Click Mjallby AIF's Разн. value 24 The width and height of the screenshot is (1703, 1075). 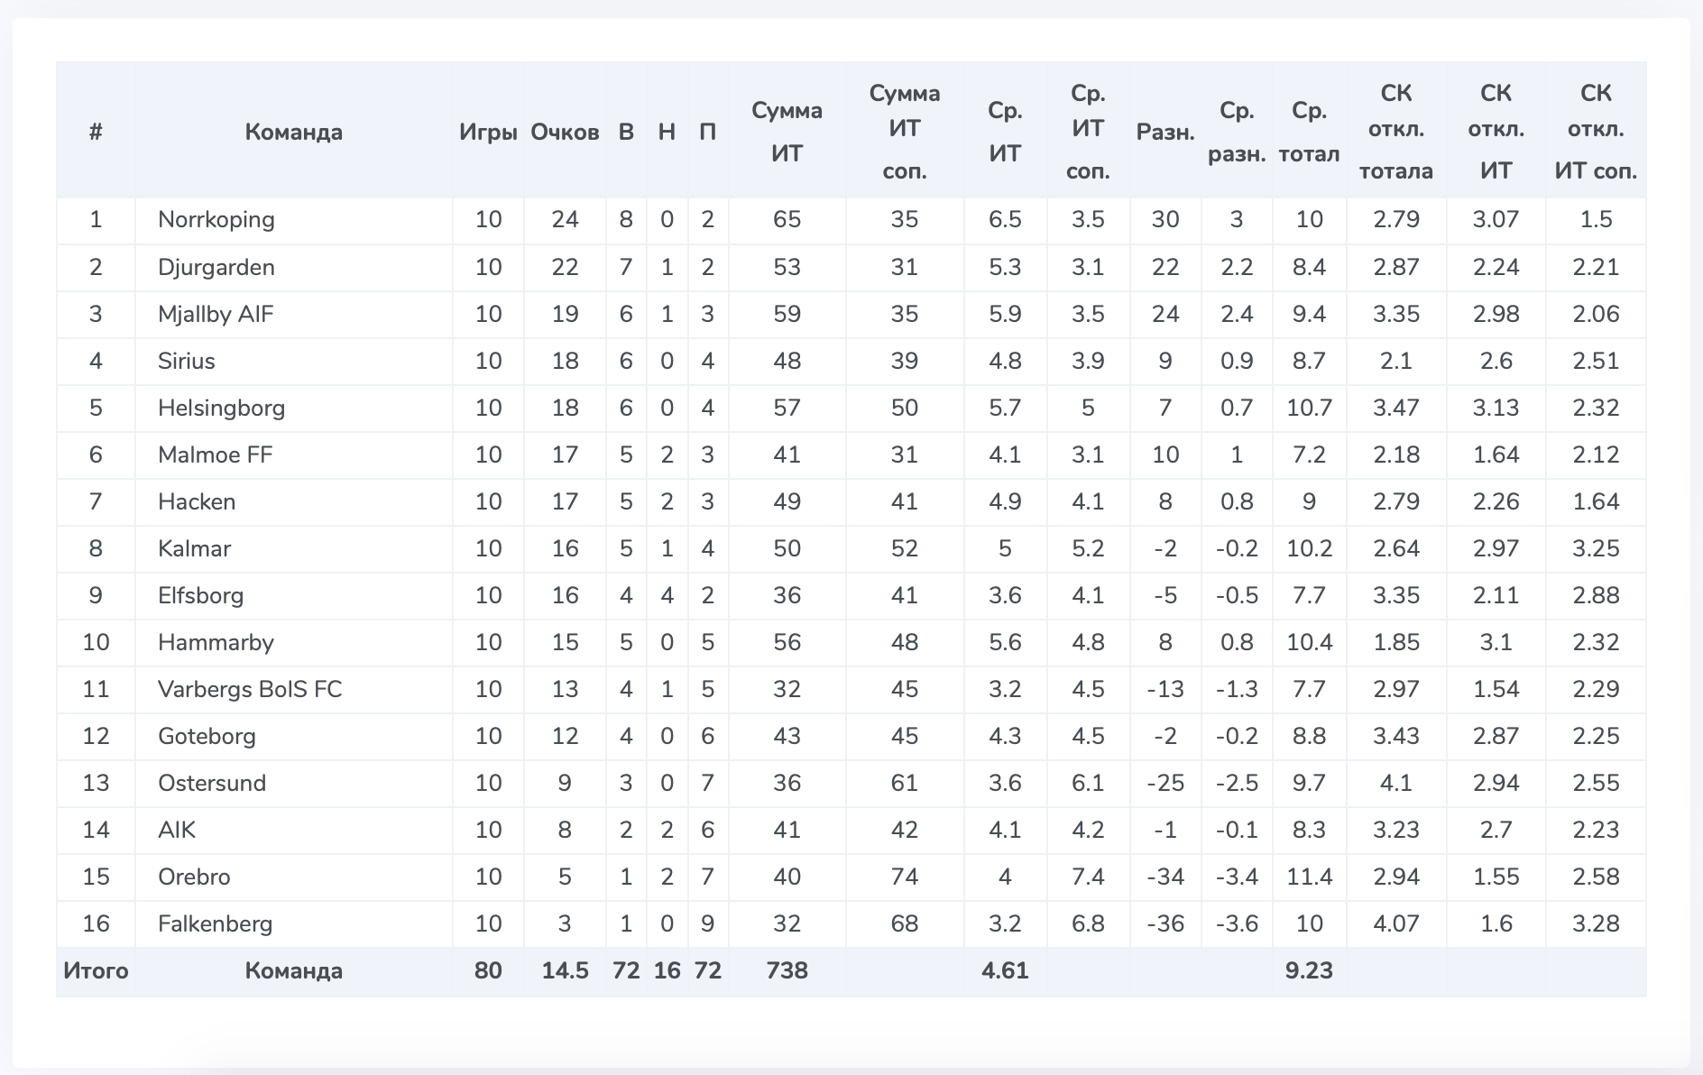[1165, 314]
